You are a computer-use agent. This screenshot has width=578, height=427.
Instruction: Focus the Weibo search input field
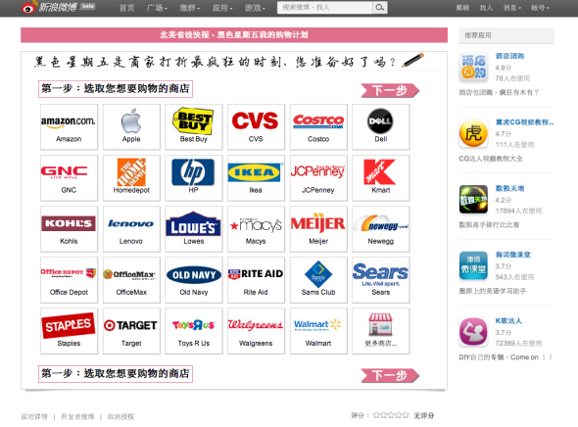(x=324, y=8)
